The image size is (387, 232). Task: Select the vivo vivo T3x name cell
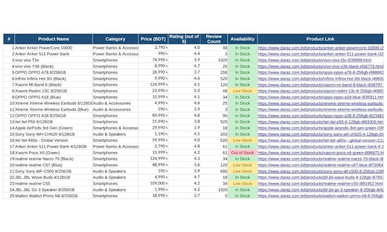[53, 60]
